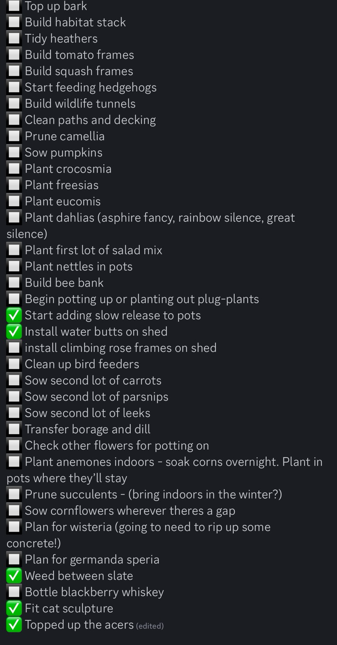This screenshot has height=645, width=337.
Task: Check the Build bee bank box
Action: (14, 283)
